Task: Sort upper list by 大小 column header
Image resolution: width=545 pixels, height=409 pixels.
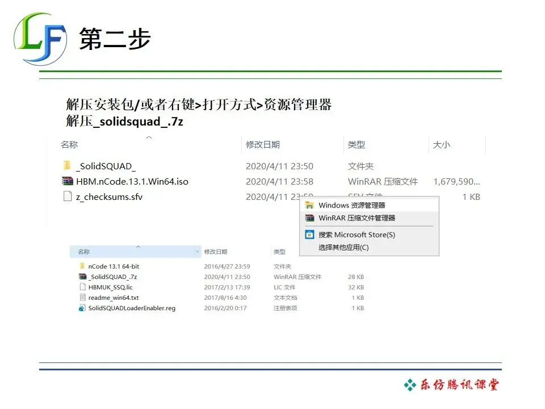Action: pyautogui.click(x=442, y=145)
